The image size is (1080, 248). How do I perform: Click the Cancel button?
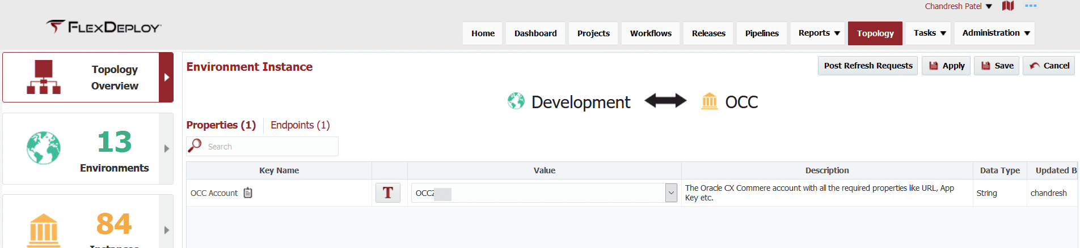pyautogui.click(x=1049, y=66)
